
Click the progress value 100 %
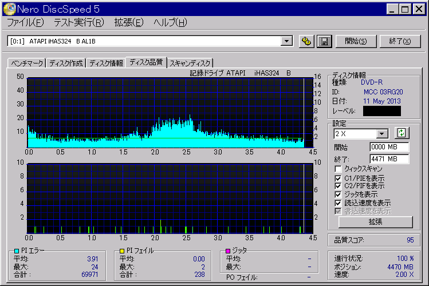[x=405, y=259]
